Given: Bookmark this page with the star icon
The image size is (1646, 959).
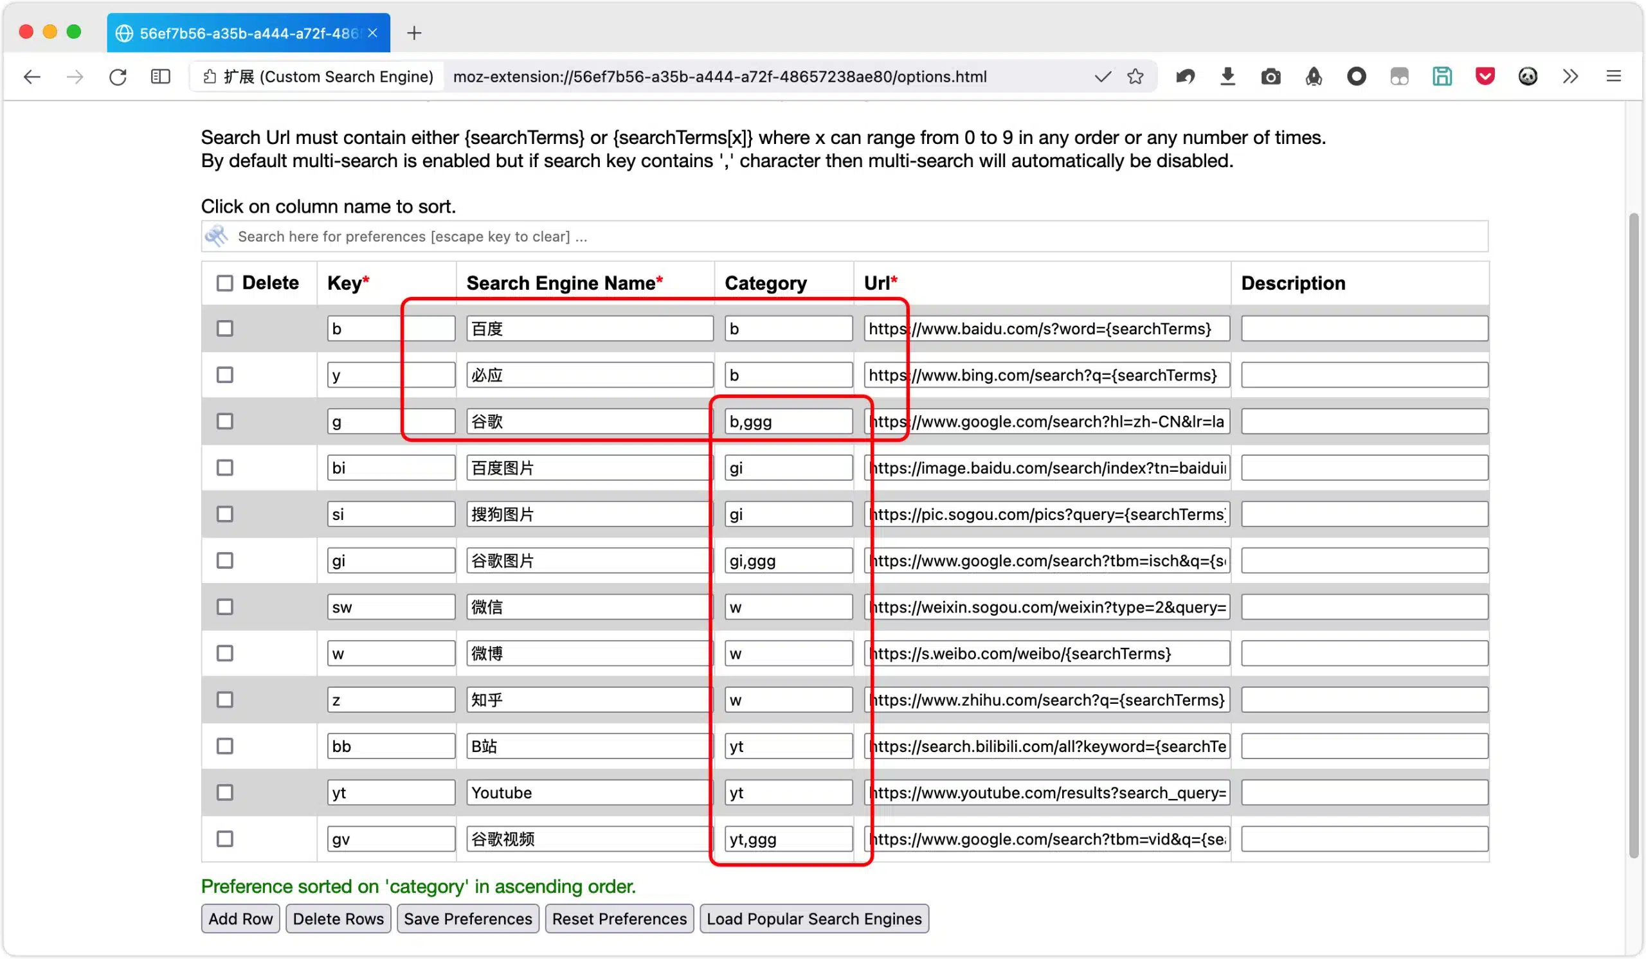Looking at the screenshot, I should tap(1135, 76).
